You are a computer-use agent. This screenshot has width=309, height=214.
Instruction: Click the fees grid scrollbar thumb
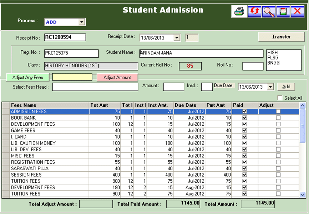302,126
